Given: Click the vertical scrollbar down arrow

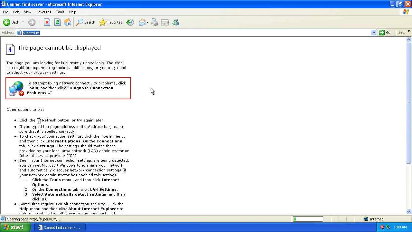Looking at the screenshot, I should point(409,212).
